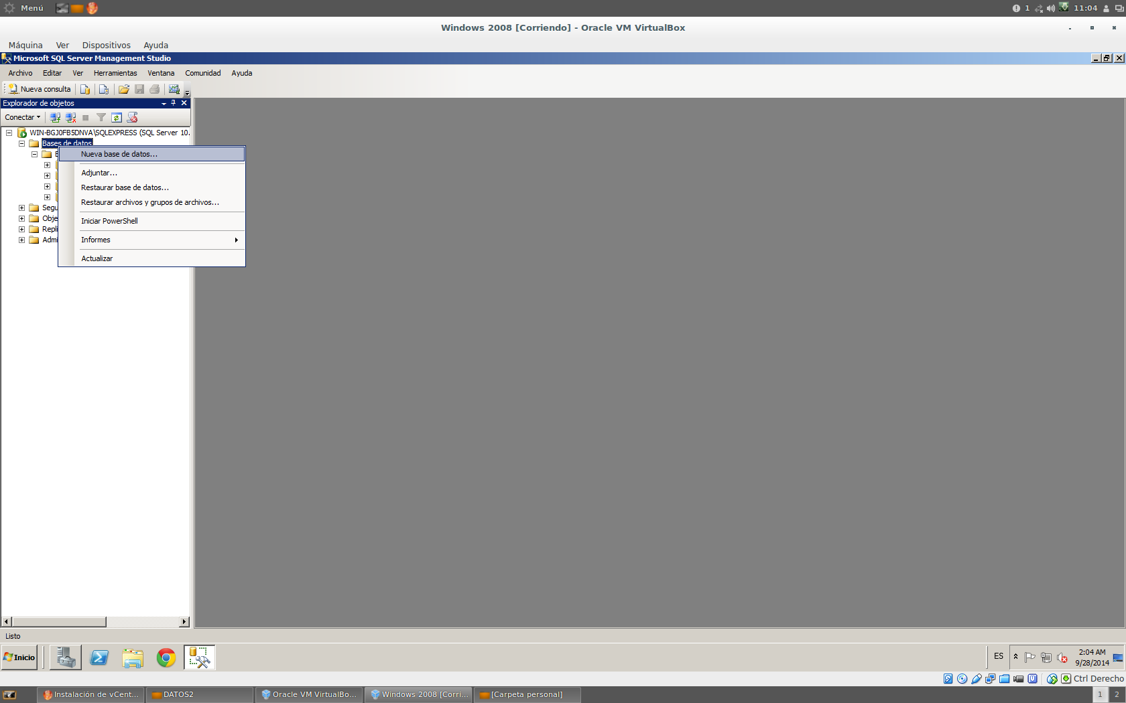The height and width of the screenshot is (703, 1126).
Task: Click the Save toolbar icon
Action: [x=140, y=89]
